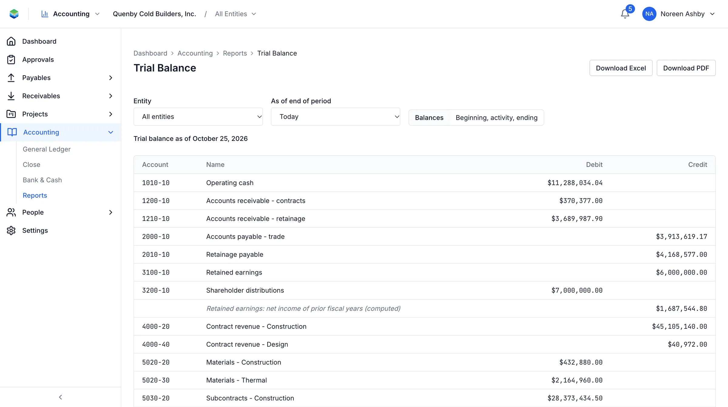Click the Retained earnings $6,000,000.00 credit
The height and width of the screenshot is (407, 728).
coord(681,272)
